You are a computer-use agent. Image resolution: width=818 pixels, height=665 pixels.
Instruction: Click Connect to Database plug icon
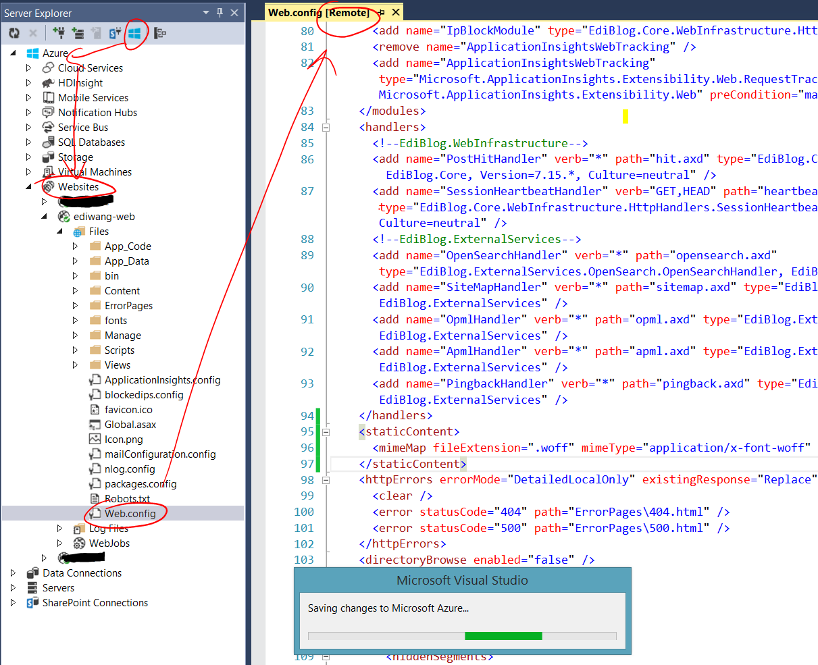(x=59, y=32)
